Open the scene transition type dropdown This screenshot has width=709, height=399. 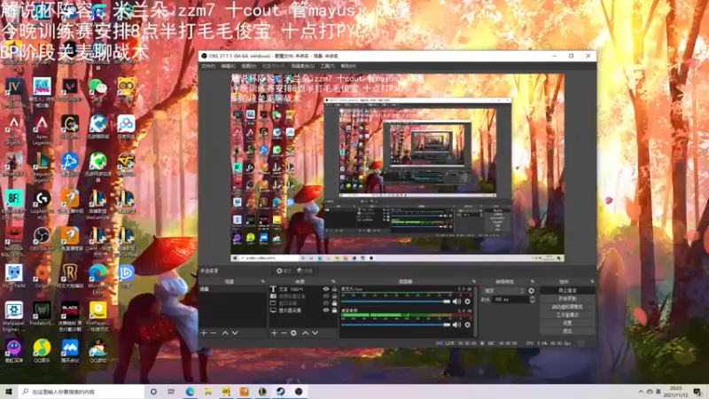point(503,291)
